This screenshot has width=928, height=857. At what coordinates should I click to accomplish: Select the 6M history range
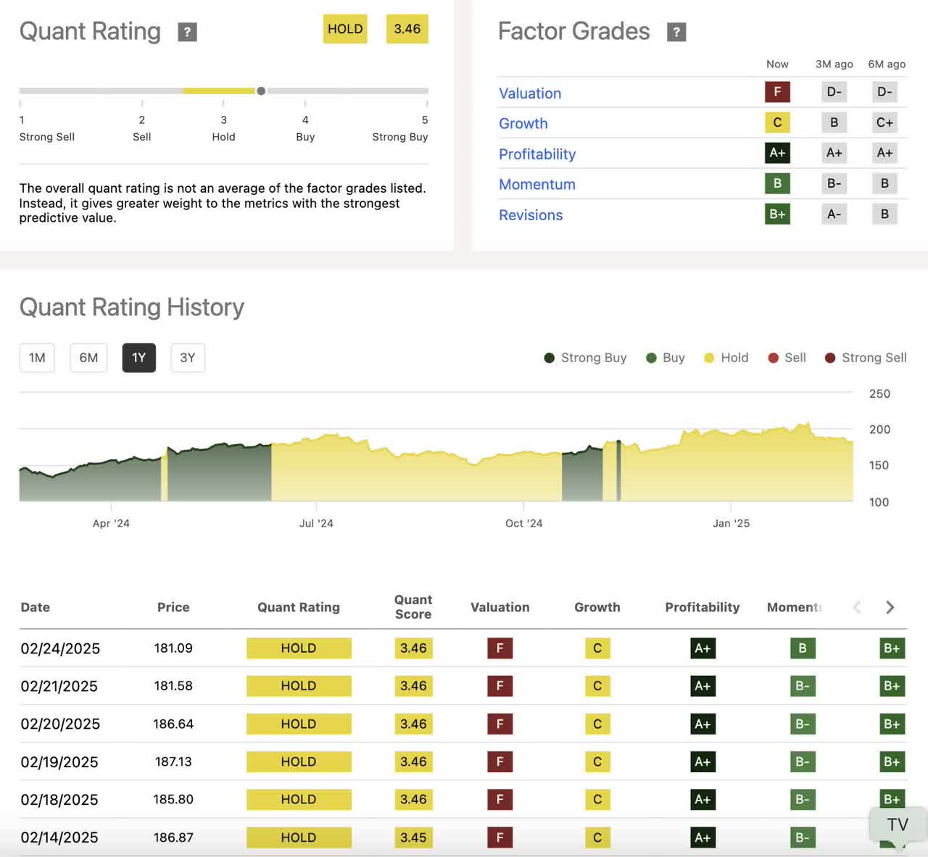pos(88,358)
